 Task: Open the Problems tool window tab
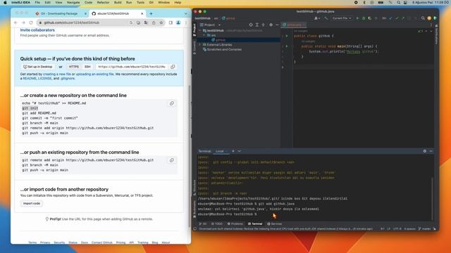[x=235, y=223]
